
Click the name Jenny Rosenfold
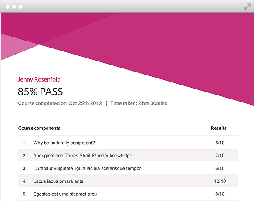pyautogui.click(x=39, y=79)
